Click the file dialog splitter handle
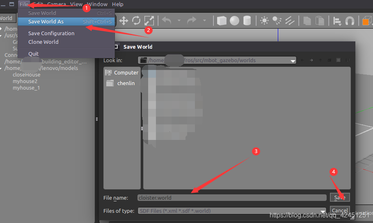Viewport: 373px width, 223px height. [x=142, y=128]
